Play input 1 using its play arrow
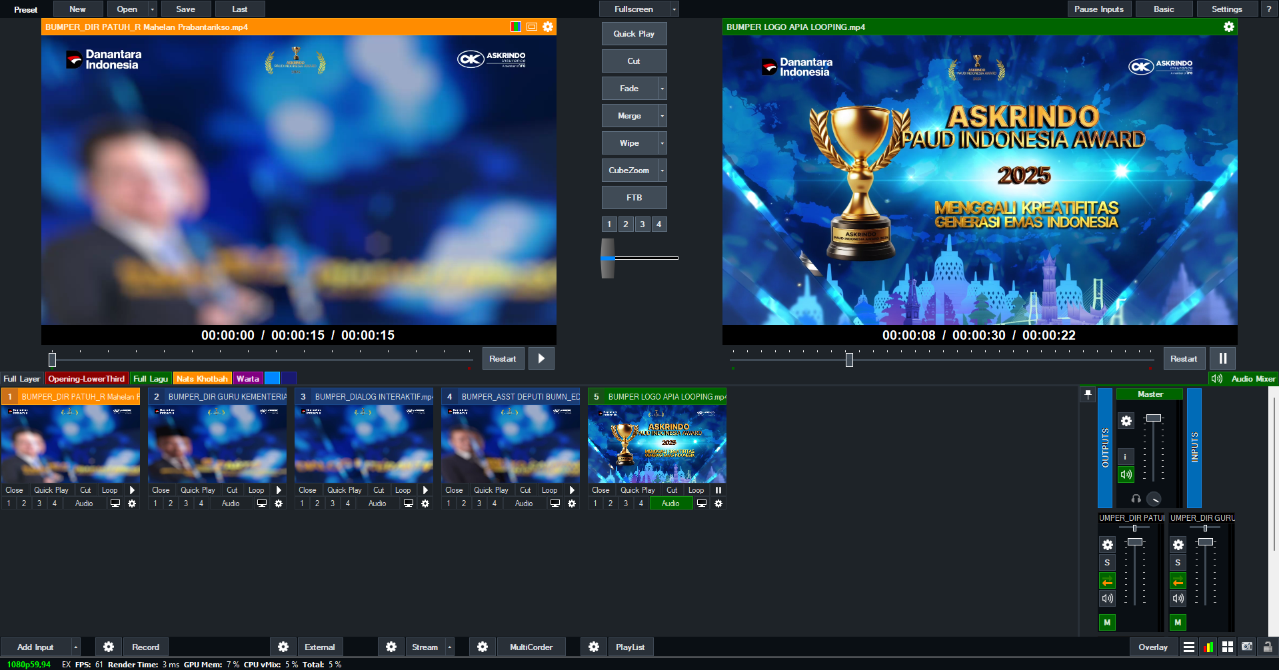The width and height of the screenshot is (1279, 670). 132,490
